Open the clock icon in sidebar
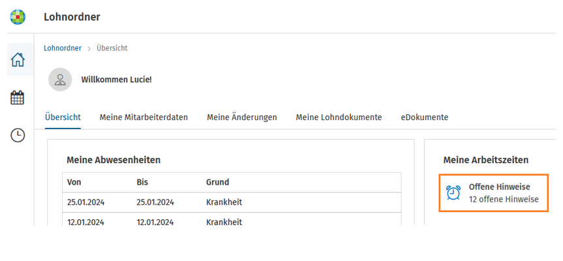The height and width of the screenshot is (261, 563). [18, 135]
